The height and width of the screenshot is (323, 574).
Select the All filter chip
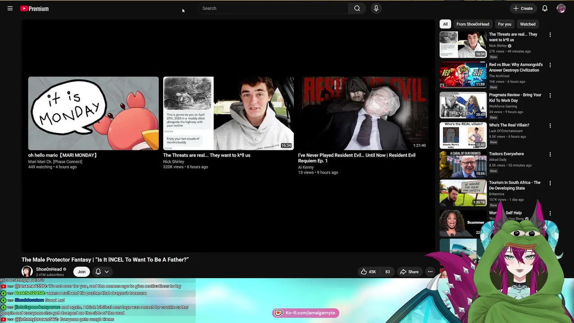445,24
